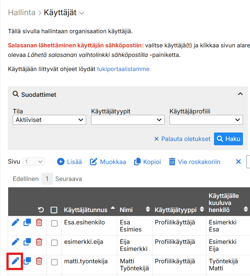The image size is (250, 276).
Task: Click the copy icon for matti.tyontekija row
Action: coord(27,261)
